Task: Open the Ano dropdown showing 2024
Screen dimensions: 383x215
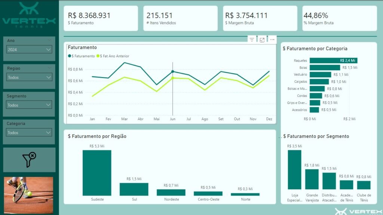Action: 29,49
